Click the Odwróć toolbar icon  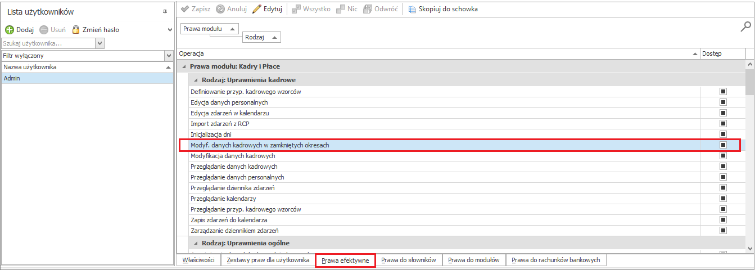[368, 9]
